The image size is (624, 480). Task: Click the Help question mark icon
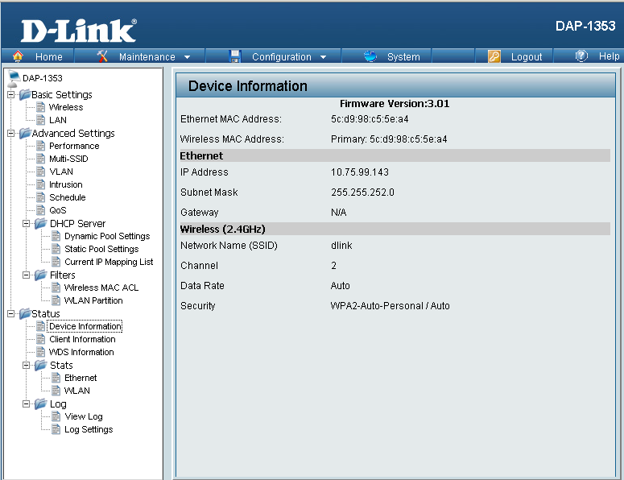coord(581,56)
